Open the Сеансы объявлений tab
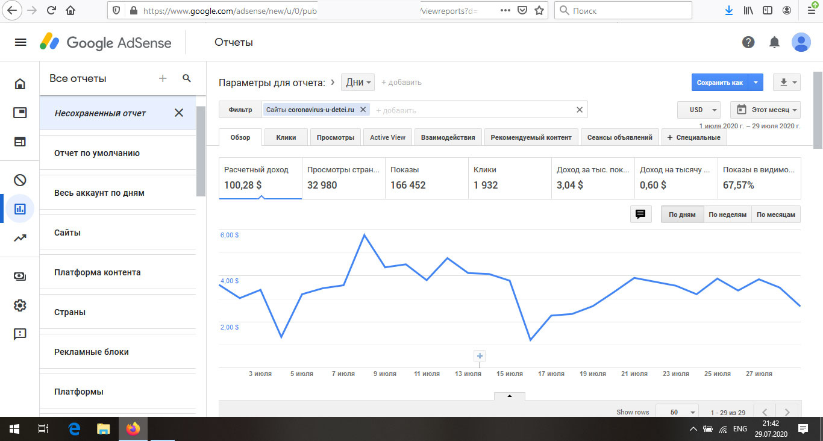 point(620,137)
